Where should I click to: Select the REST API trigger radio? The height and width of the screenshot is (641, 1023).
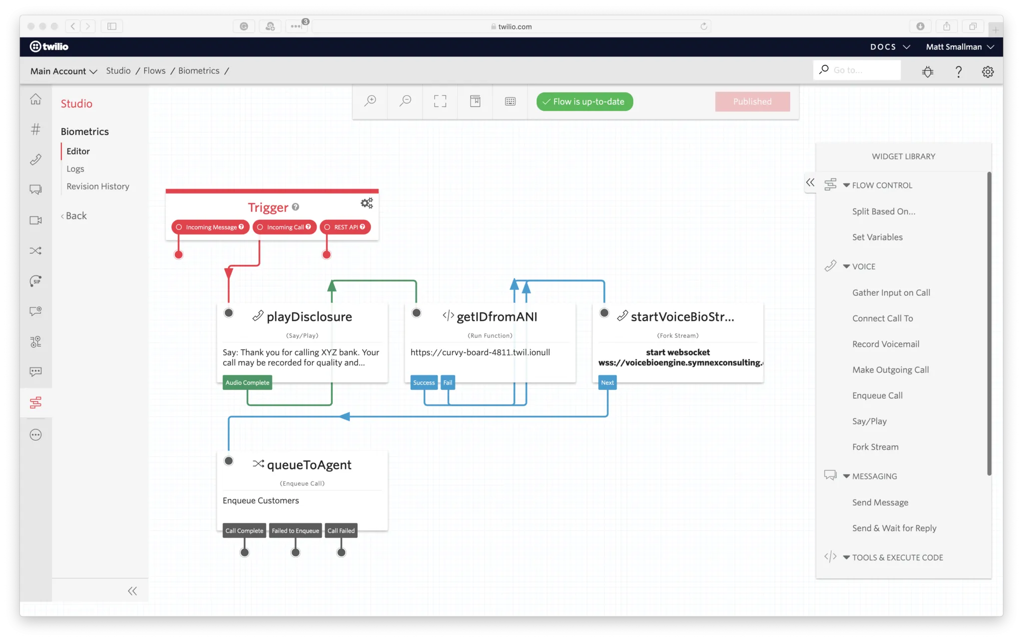pos(327,227)
